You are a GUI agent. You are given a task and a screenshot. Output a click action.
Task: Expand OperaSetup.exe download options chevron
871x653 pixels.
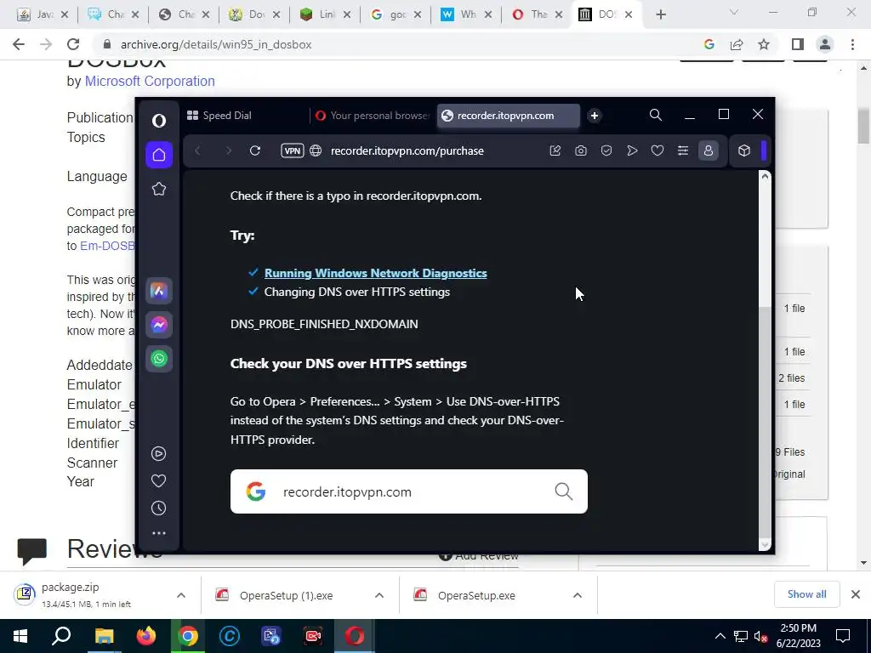pyautogui.click(x=578, y=595)
